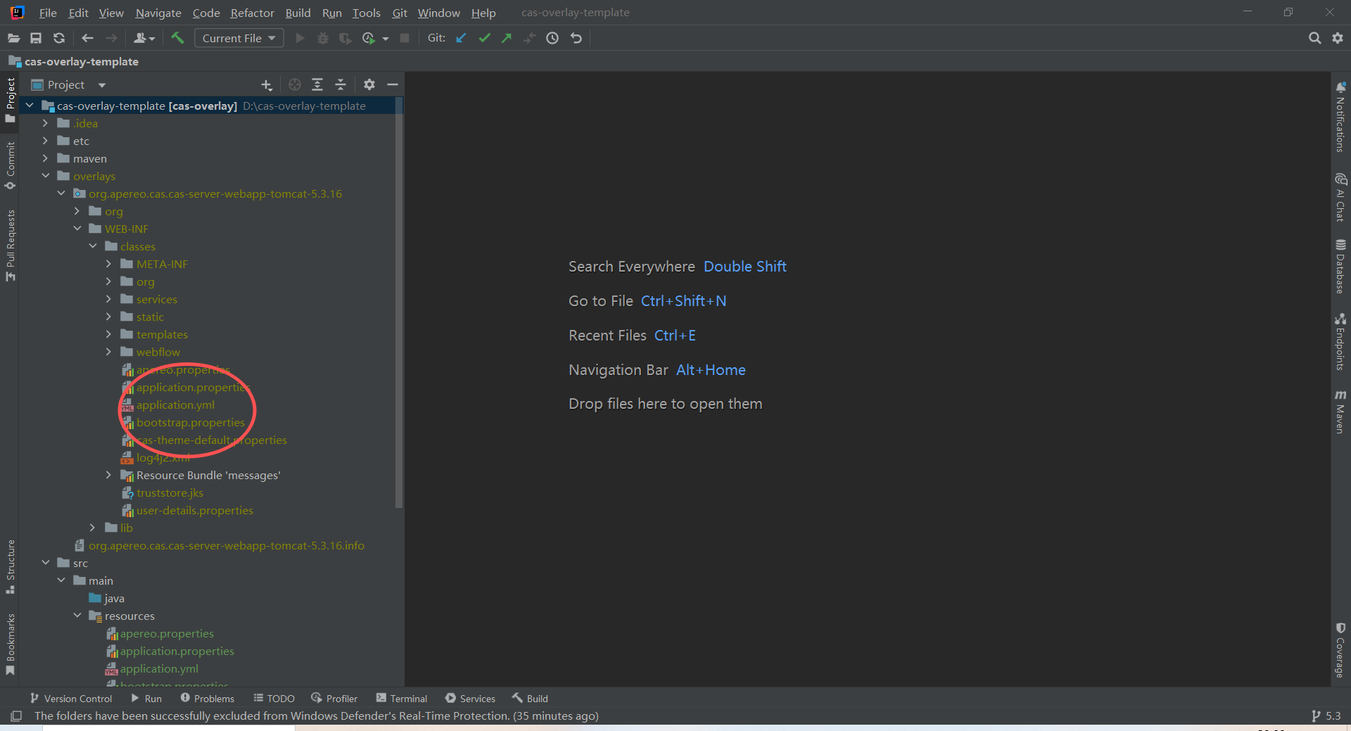This screenshot has width=1351, height=731.
Task: Toggle tool window bars in status bar corner
Action: [15, 716]
